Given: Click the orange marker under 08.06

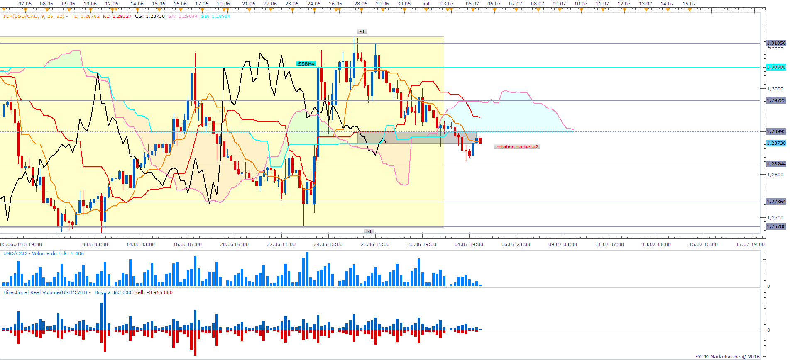Looking at the screenshot, I should pos(46,9).
